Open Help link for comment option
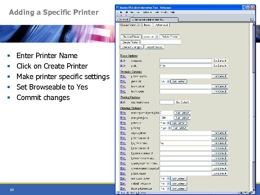The width and height of the screenshot is (260, 195). pyautogui.click(x=123, y=61)
